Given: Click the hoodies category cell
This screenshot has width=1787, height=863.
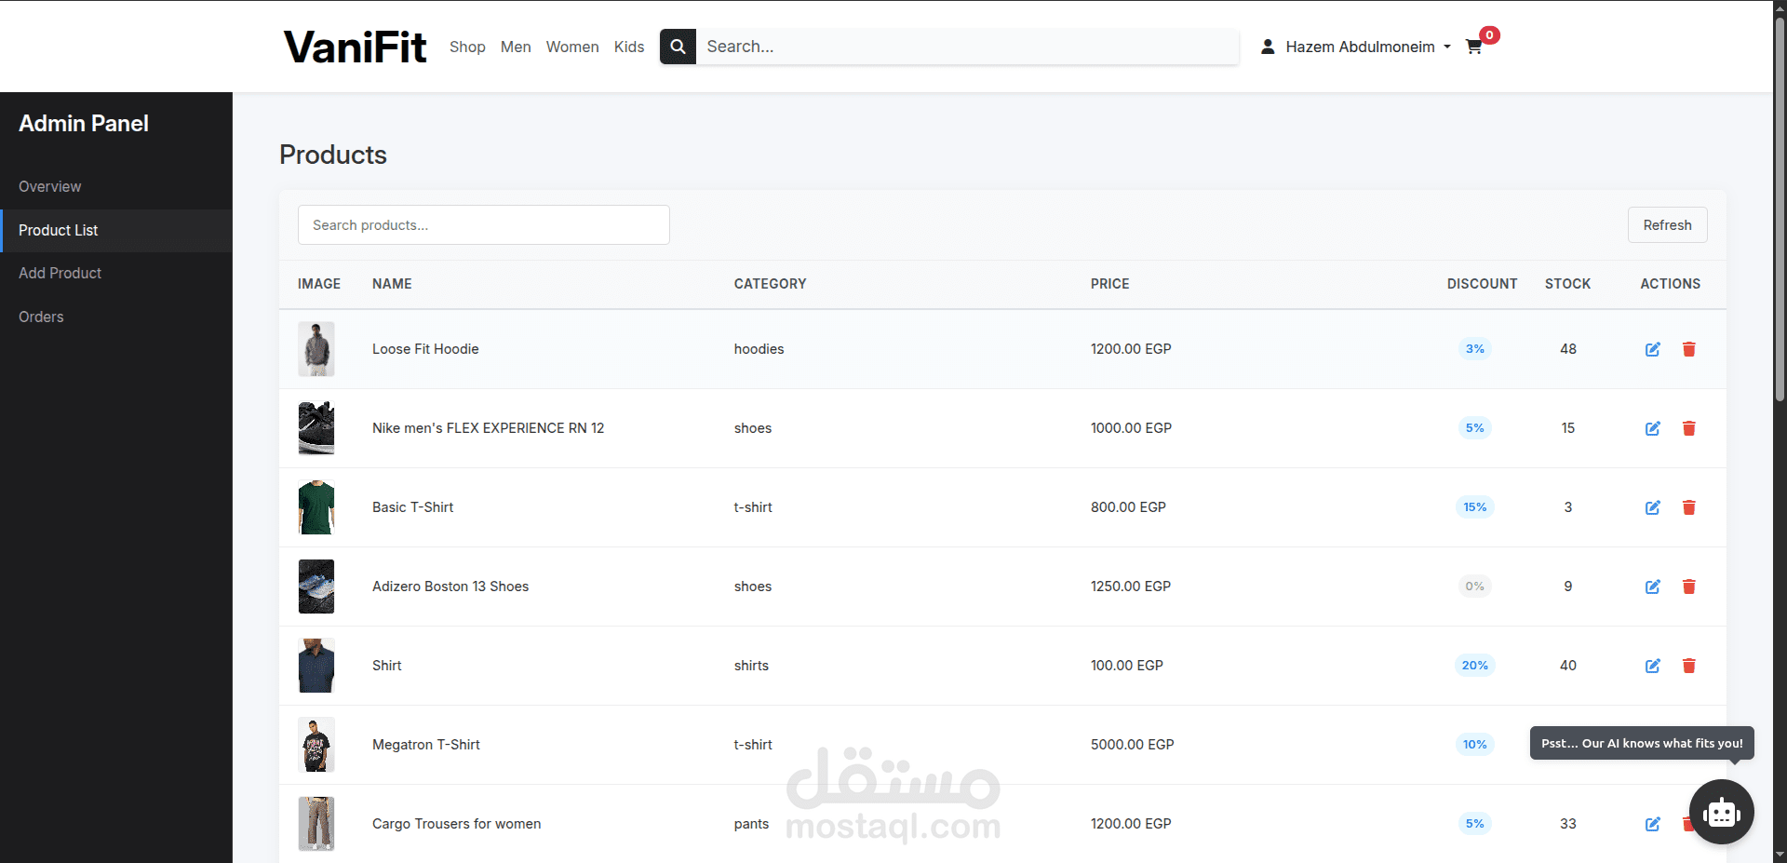Looking at the screenshot, I should (759, 349).
